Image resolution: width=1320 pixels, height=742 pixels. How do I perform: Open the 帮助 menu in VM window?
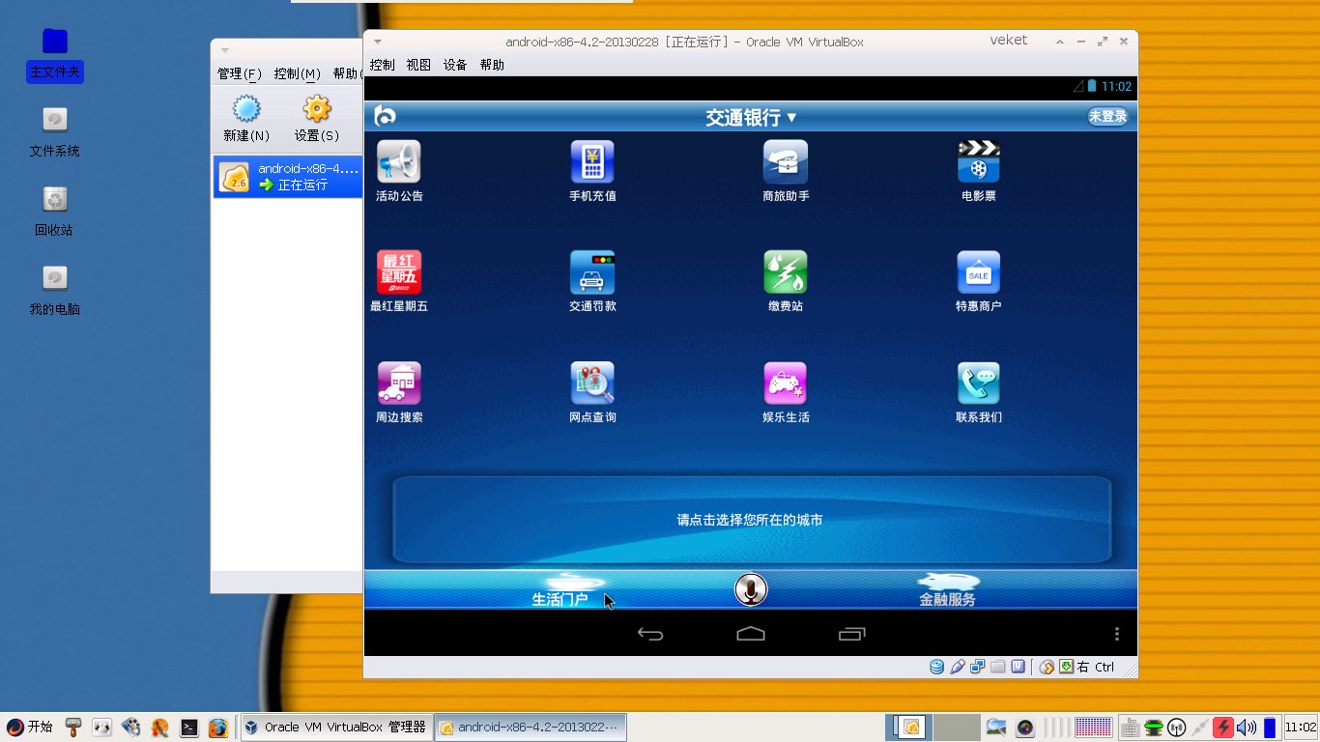492,65
